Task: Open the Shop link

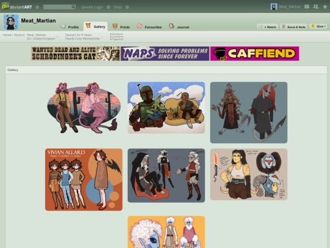Action: tap(117, 7)
